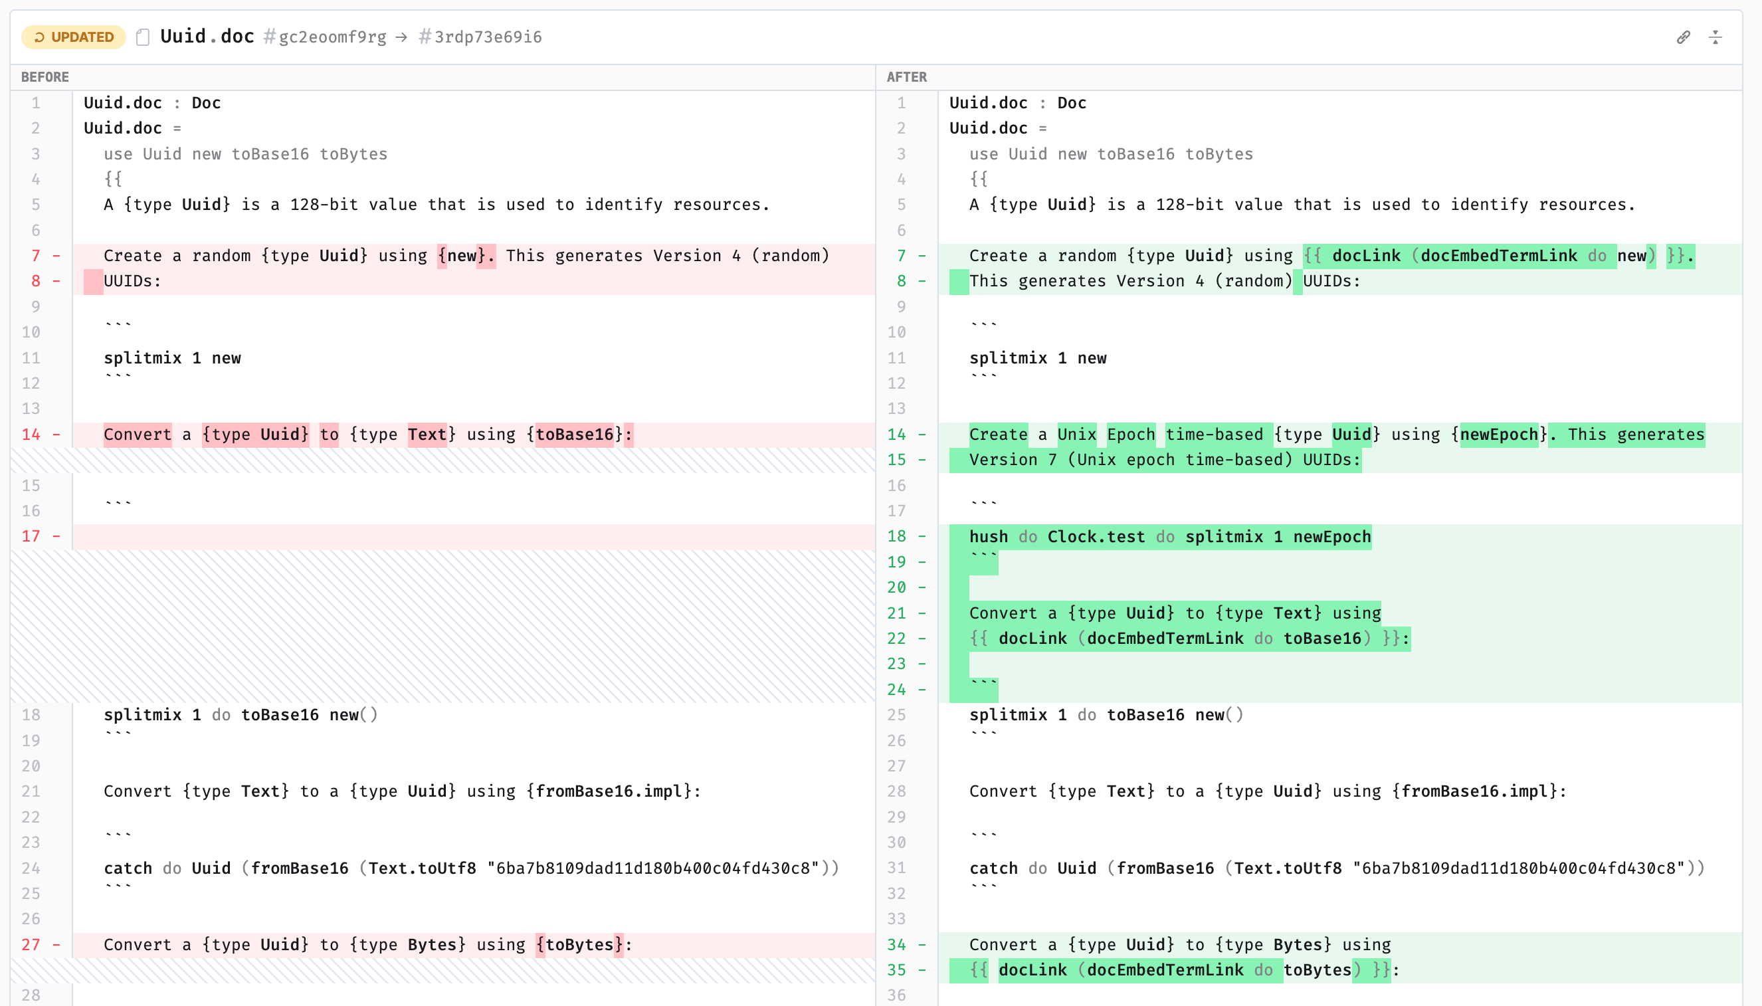Click the copy permalink link icon
This screenshot has width=1762, height=1006.
pyautogui.click(x=1683, y=37)
